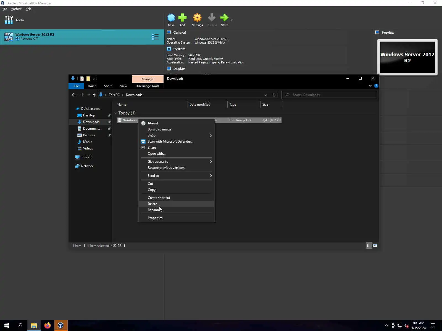Open the address bar history dropdown
Image resolution: width=442 pixels, height=331 pixels.
[x=265, y=95]
